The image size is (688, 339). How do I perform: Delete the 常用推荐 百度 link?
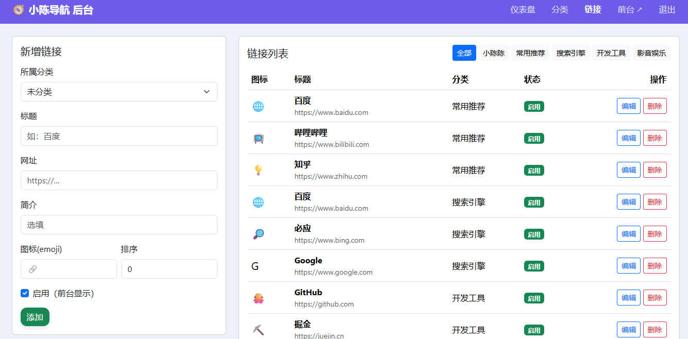coord(655,106)
